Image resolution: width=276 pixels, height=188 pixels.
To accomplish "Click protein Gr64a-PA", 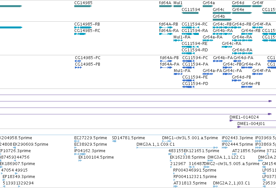I will tap(208, 74).
